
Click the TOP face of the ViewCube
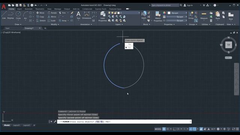(x=228, y=45)
